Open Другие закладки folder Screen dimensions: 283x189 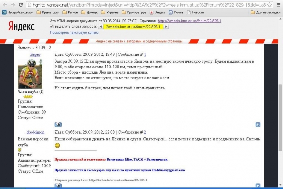point(265,12)
